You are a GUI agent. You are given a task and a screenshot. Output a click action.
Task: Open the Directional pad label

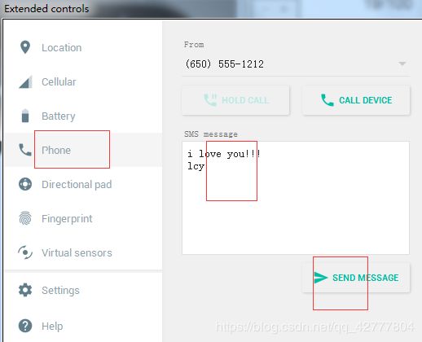coord(77,185)
